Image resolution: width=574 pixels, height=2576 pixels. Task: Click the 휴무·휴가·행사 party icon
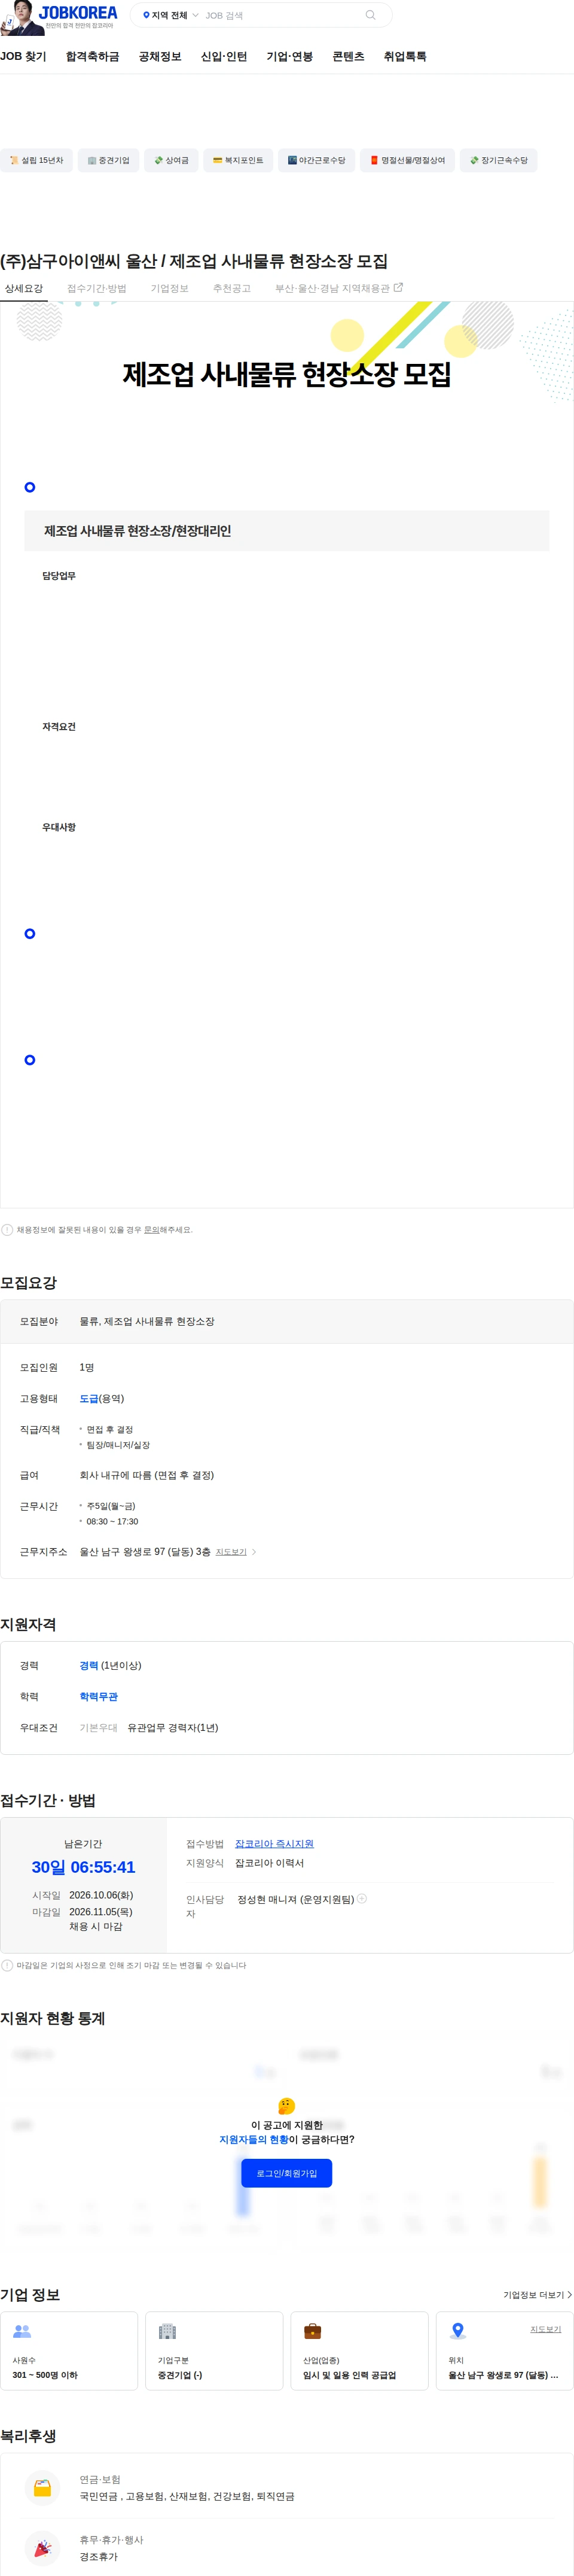coord(43,2547)
